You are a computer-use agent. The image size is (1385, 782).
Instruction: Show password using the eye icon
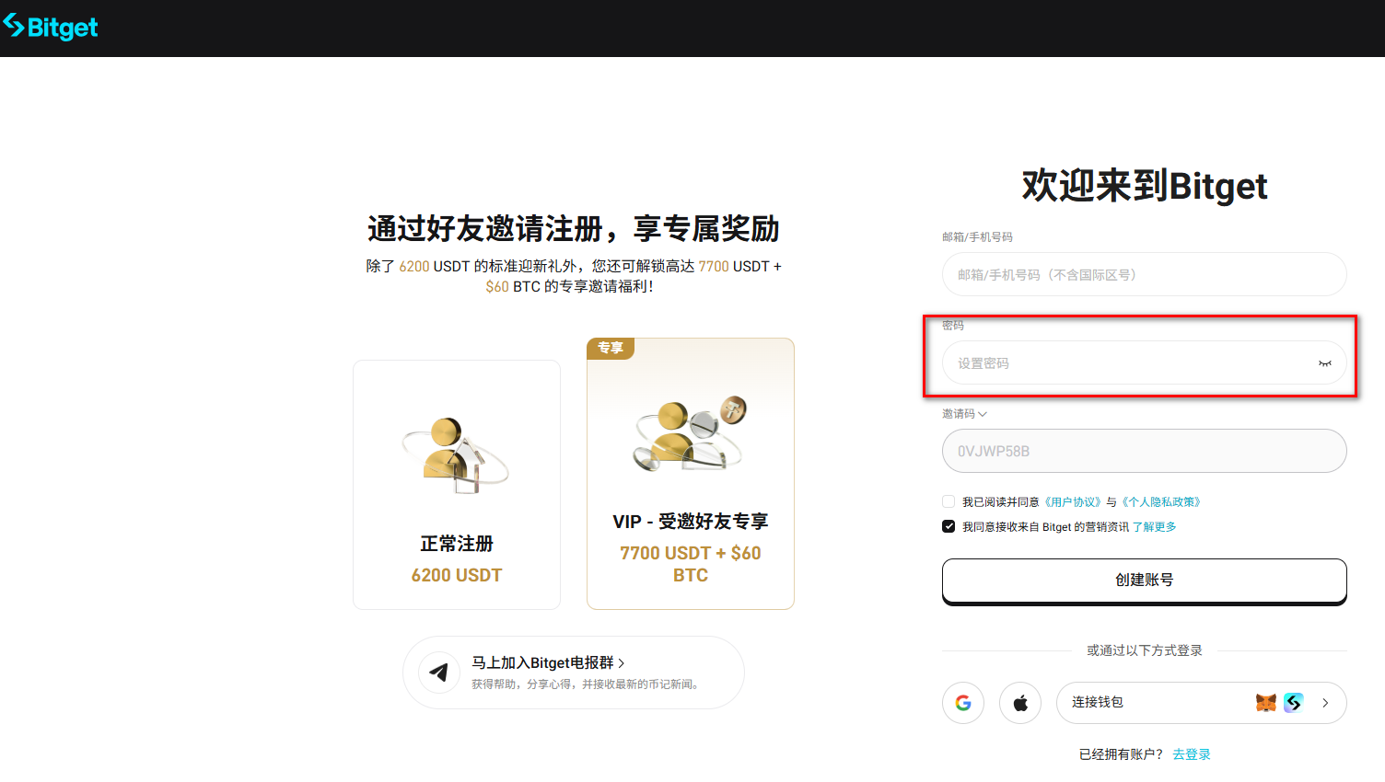point(1324,363)
